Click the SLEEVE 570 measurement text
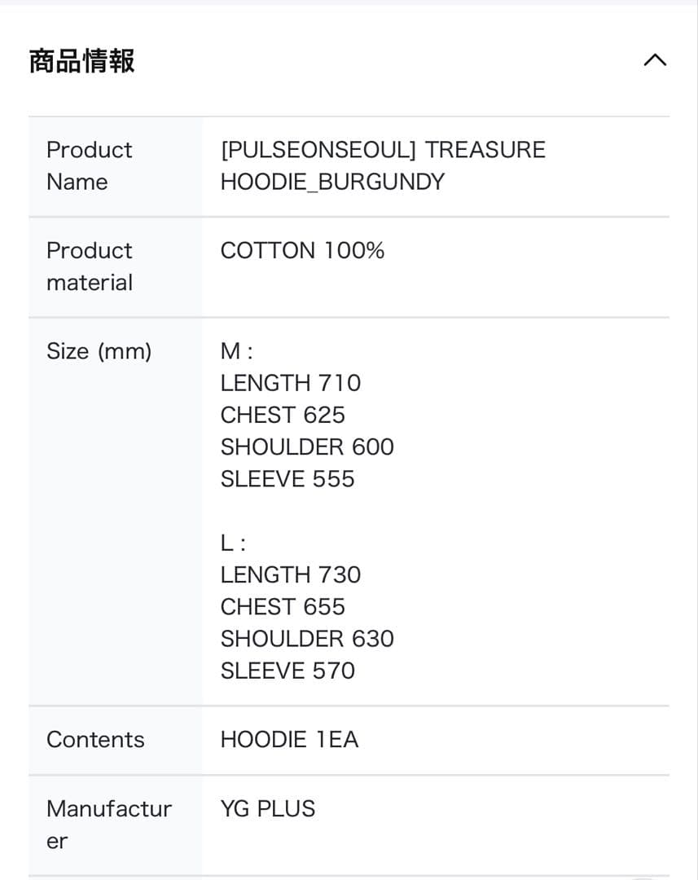The image size is (698, 880). (x=287, y=670)
